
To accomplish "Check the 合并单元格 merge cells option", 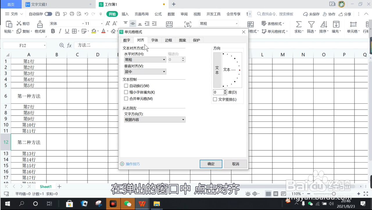I will click(x=126, y=98).
